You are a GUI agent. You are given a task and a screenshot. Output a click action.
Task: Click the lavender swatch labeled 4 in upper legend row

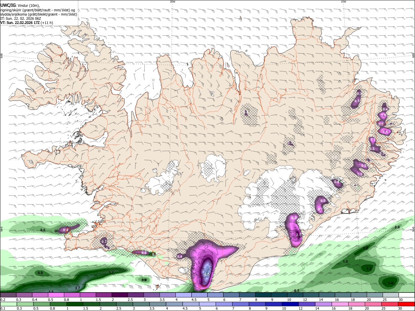click(x=184, y=295)
